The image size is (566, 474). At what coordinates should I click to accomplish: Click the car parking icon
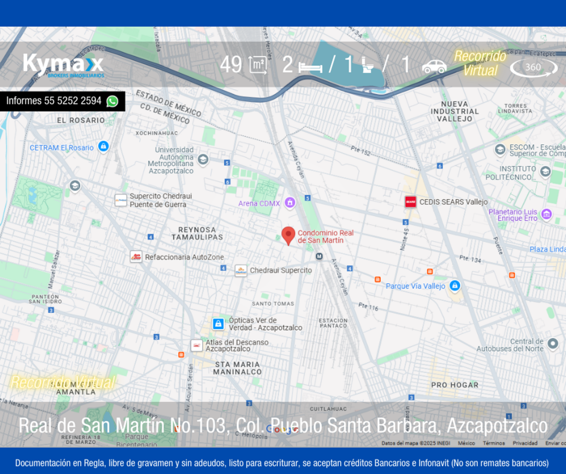tap(434, 66)
